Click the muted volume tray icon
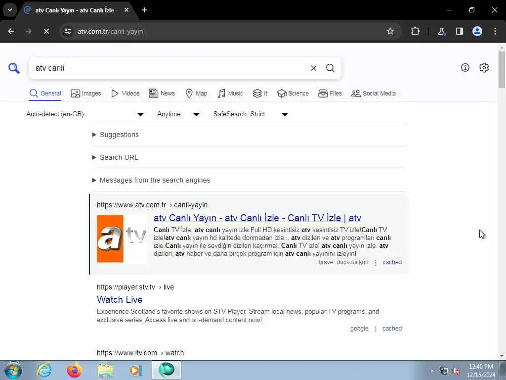Viewport: 506px width, 380px height. (456, 371)
